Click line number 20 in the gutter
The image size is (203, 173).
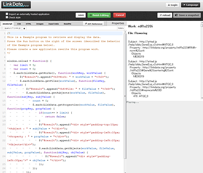point(4,125)
